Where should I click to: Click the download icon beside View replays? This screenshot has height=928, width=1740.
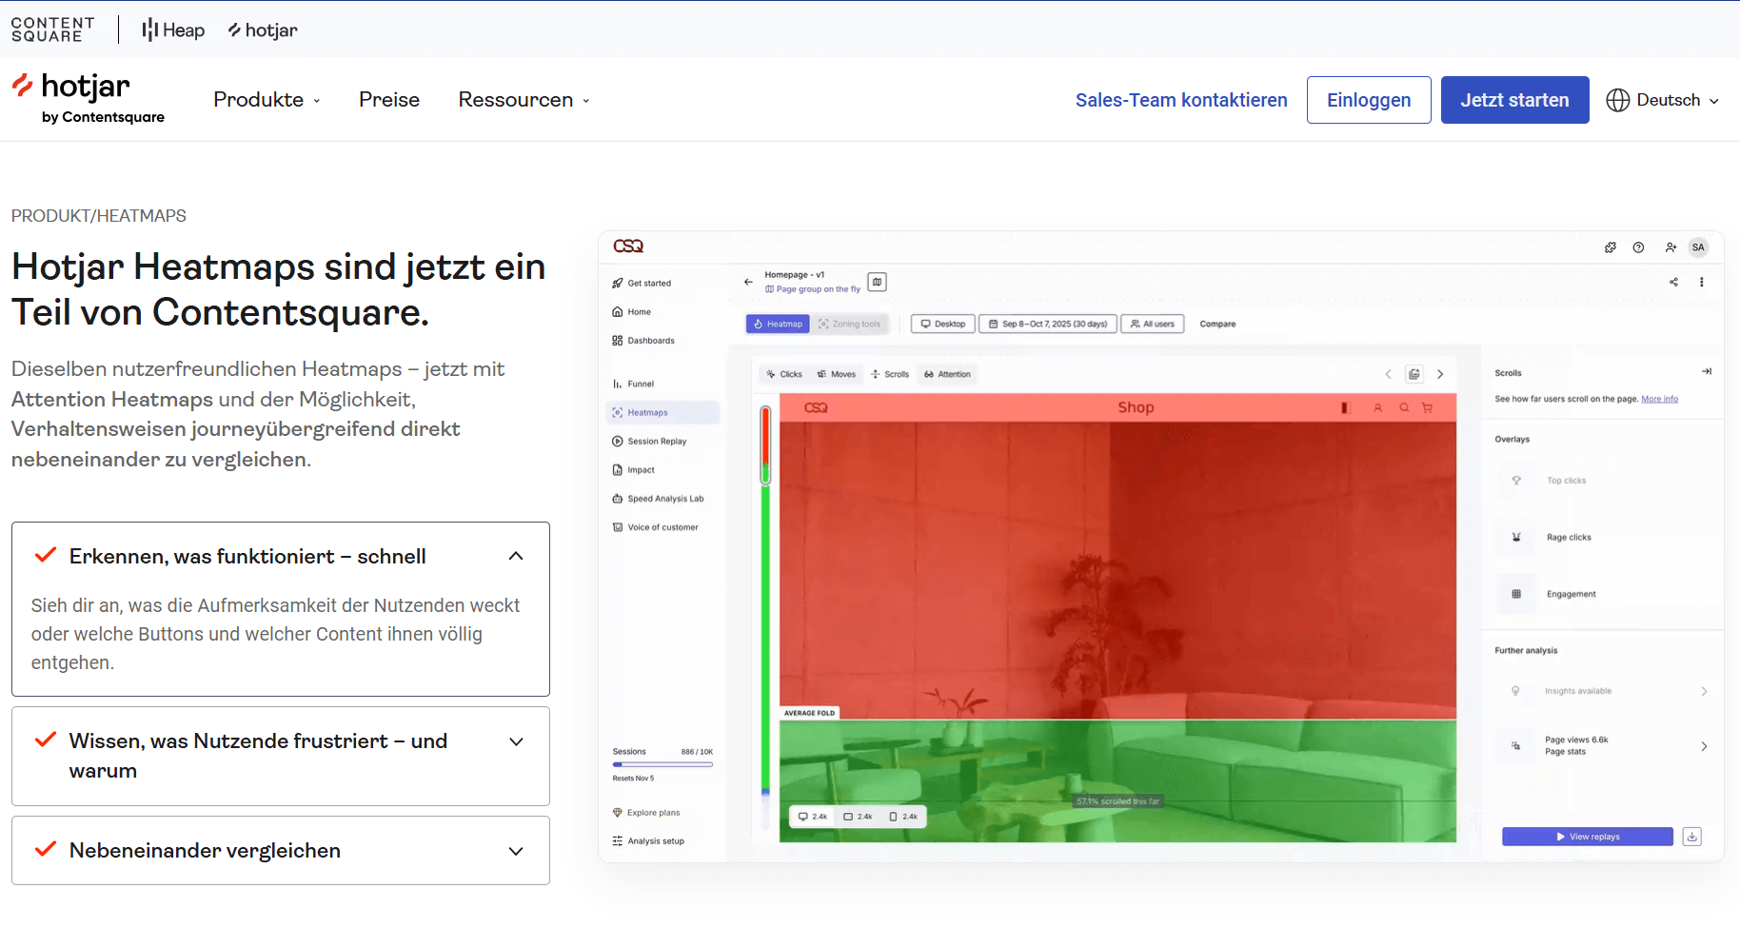[x=1692, y=837]
